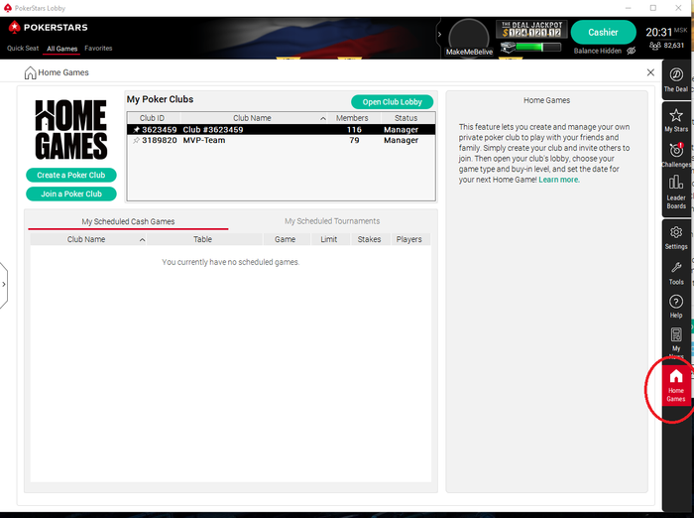Open Leader Boards in the sidebar
This screenshot has width=694, height=518.
[x=676, y=193]
